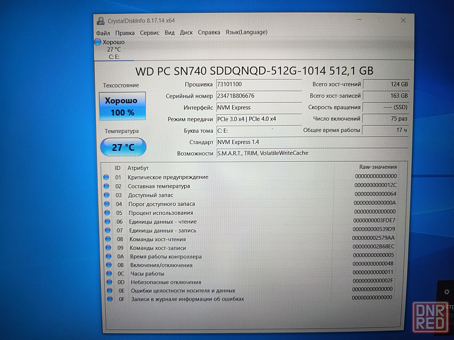Open the Диск menu
This screenshot has width=454, height=340.
[186, 33]
